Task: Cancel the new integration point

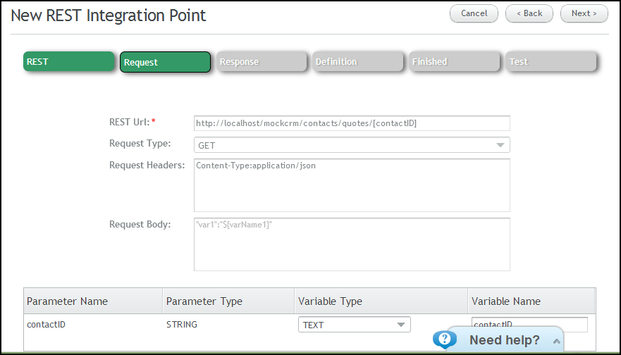Action: tap(474, 13)
